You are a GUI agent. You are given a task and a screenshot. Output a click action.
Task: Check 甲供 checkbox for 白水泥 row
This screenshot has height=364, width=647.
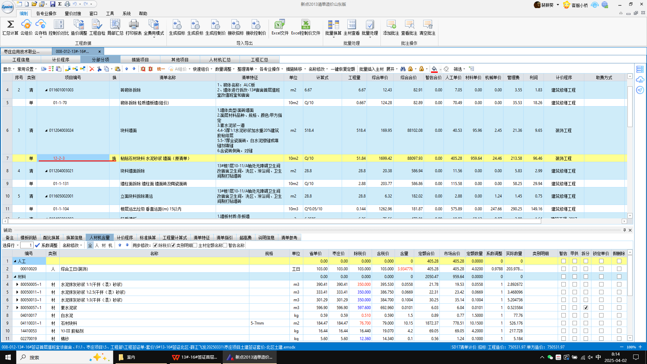coord(575,315)
